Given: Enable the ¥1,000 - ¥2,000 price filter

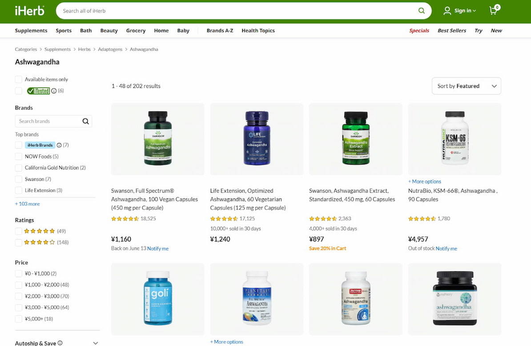Looking at the screenshot, I should pyautogui.click(x=19, y=285).
